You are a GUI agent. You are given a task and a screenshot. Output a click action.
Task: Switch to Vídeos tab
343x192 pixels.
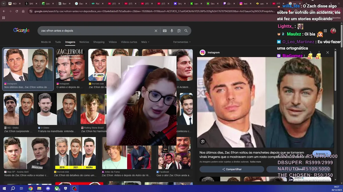[113, 42]
